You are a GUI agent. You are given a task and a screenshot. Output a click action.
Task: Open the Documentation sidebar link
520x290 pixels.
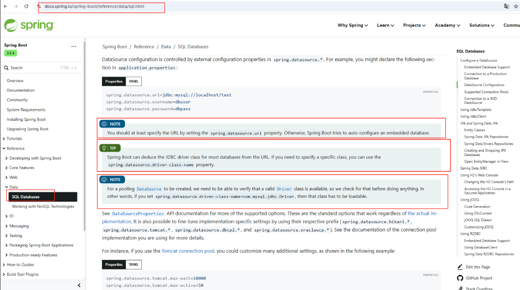click(x=21, y=90)
